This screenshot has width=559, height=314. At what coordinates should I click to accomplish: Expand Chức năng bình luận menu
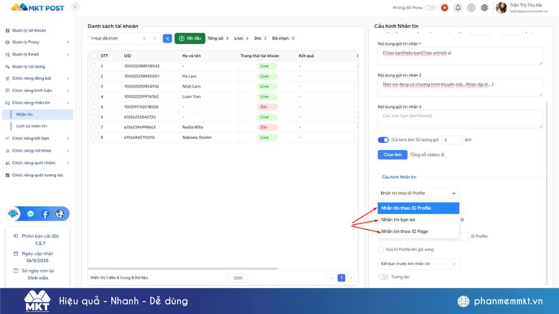pos(37,91)
